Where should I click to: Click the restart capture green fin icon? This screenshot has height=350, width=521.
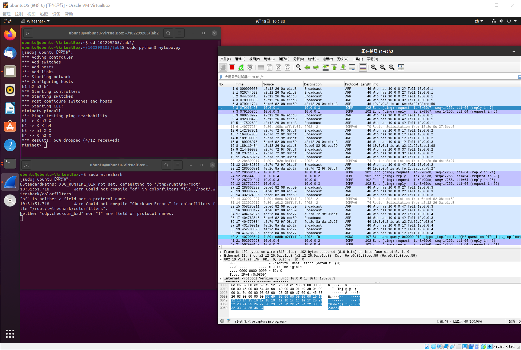241,67
